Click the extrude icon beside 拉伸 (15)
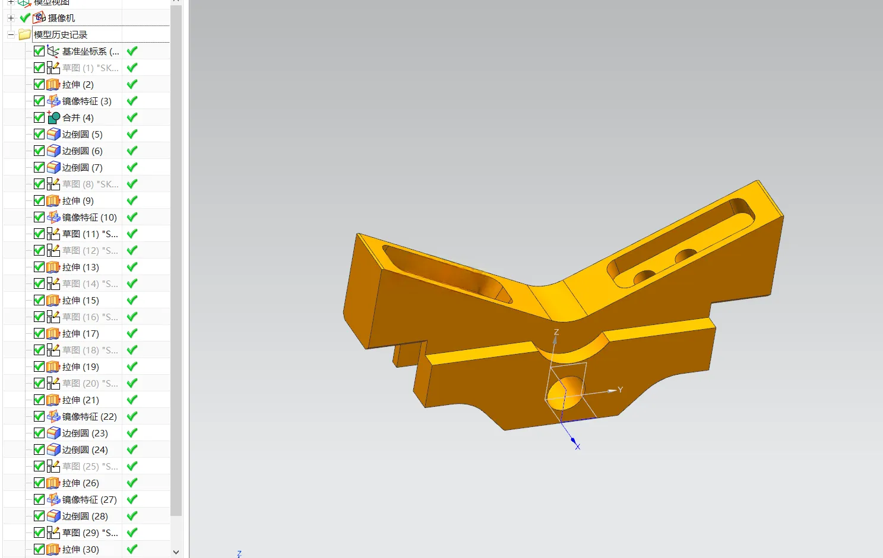This screenshot has width=883, height=558. point(53,301)
